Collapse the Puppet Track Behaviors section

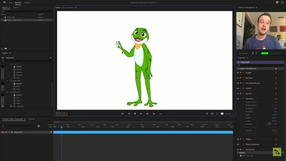tap(238, 69)
